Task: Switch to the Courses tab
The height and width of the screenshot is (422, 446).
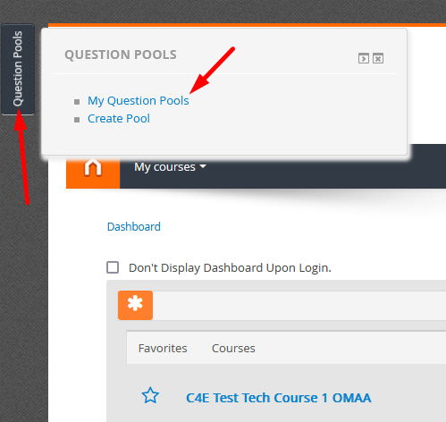Action: [233, 348]
